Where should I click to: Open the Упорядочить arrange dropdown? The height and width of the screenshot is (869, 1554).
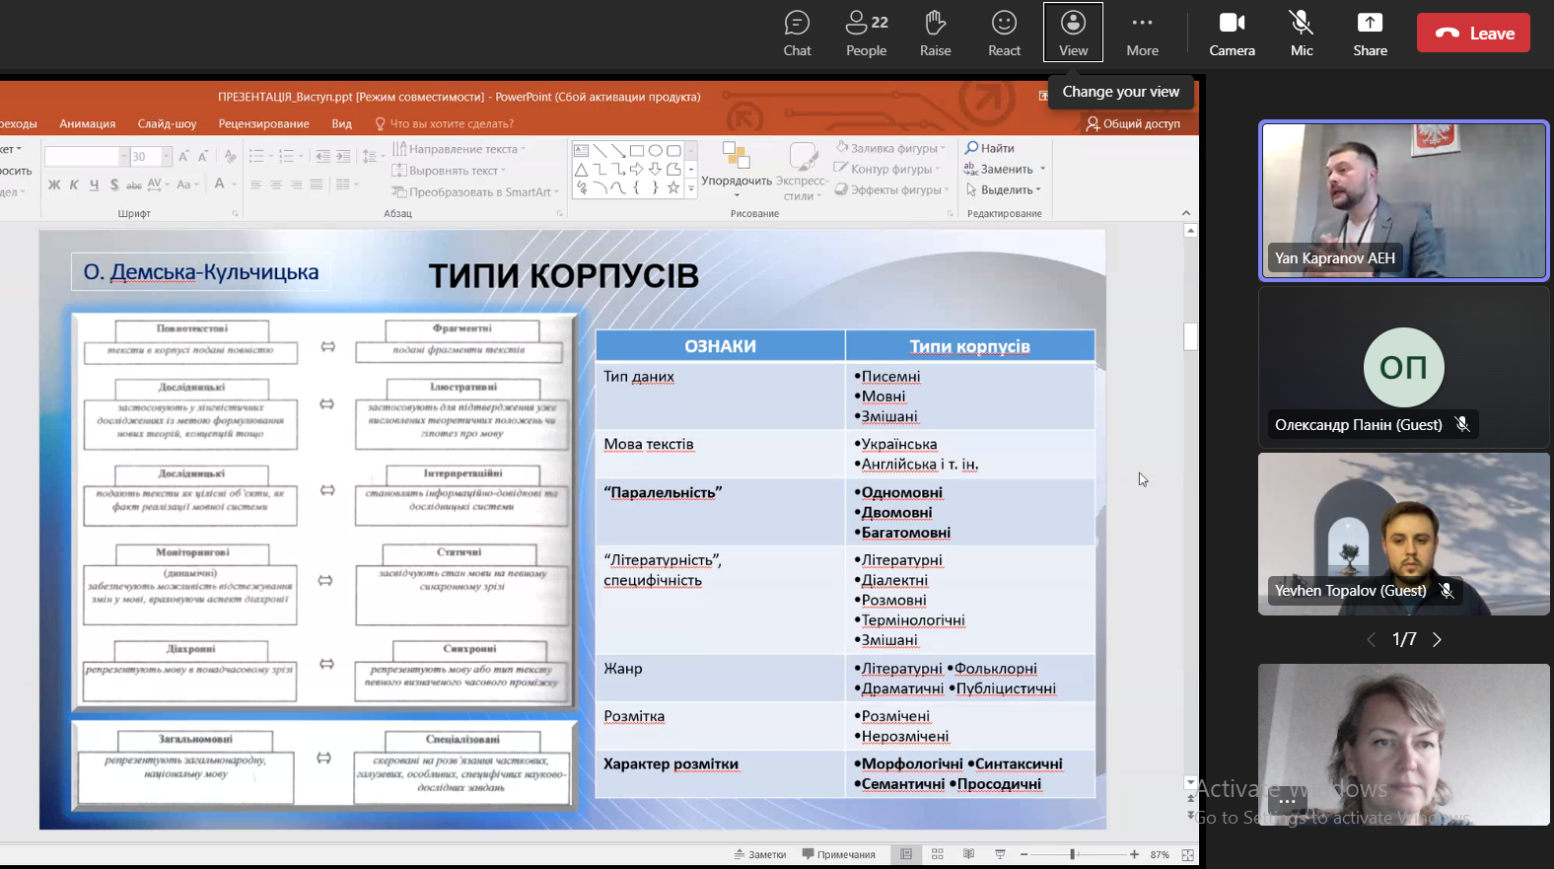(736, 181)
